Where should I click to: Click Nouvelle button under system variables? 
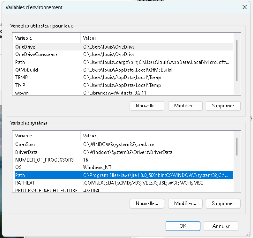pyautogui.click(x=147, y=203)
